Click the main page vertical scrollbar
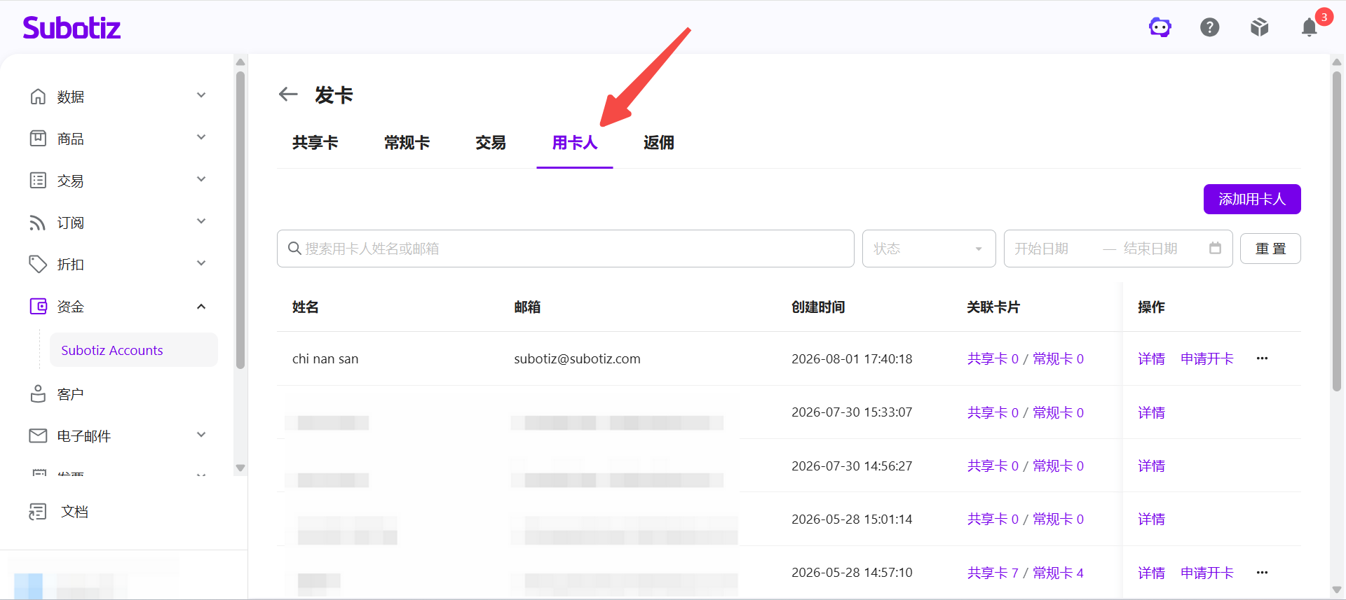Screen dimensions: 1346x600 point(1337,231)
